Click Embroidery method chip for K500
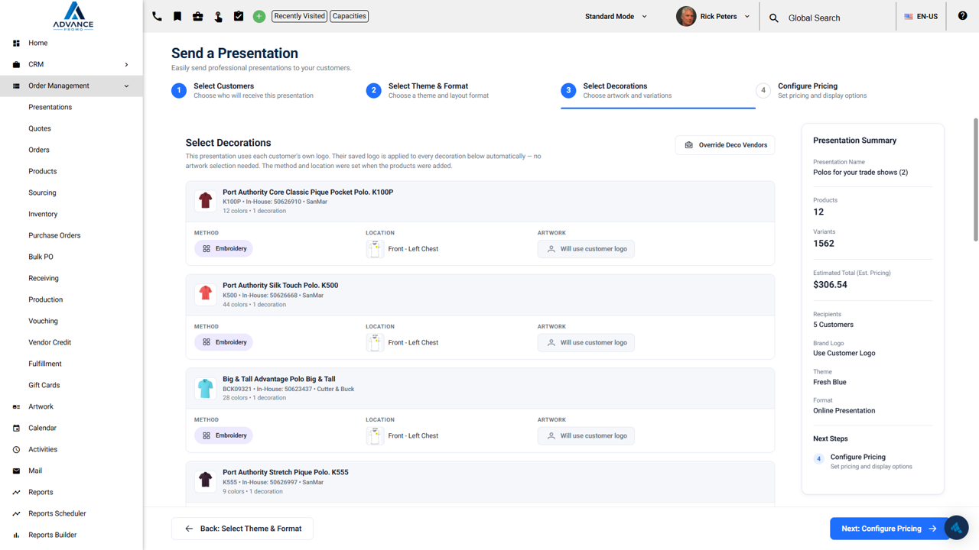 pos(223,342)
